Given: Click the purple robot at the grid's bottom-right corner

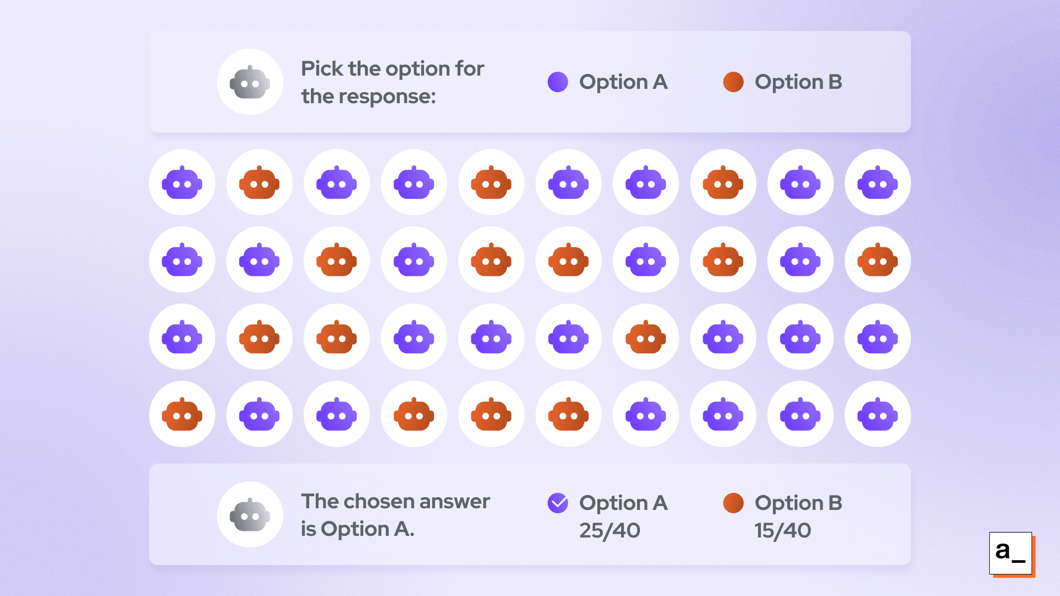Looking at the screenshot, I should [877, 414].
